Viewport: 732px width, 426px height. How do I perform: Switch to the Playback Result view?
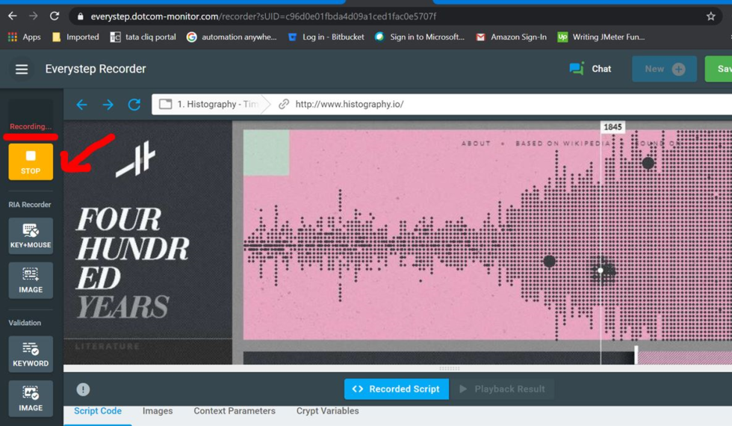[502, 389]
